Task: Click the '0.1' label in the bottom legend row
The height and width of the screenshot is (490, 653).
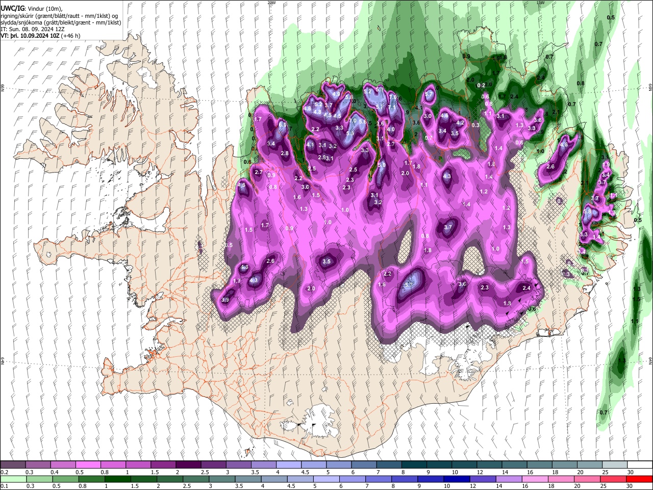Action: click(x=4, y=486)
